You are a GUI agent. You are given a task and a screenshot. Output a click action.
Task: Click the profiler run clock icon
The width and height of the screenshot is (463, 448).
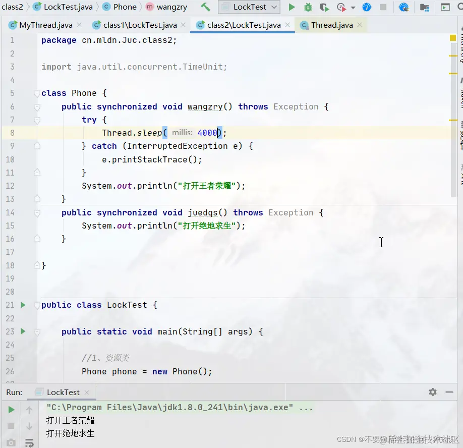point(341,7)
